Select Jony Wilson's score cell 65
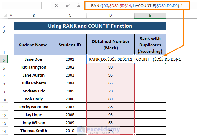The width and height of the screenshot is (197, 140). tap(111, 123)
